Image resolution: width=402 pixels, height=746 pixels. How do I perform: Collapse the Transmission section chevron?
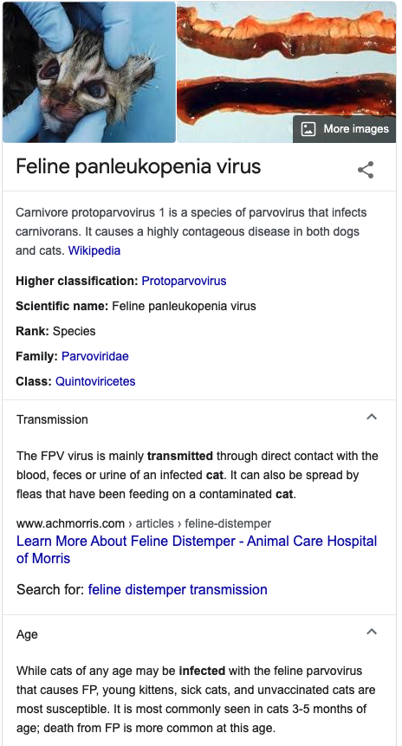point(372,418)
